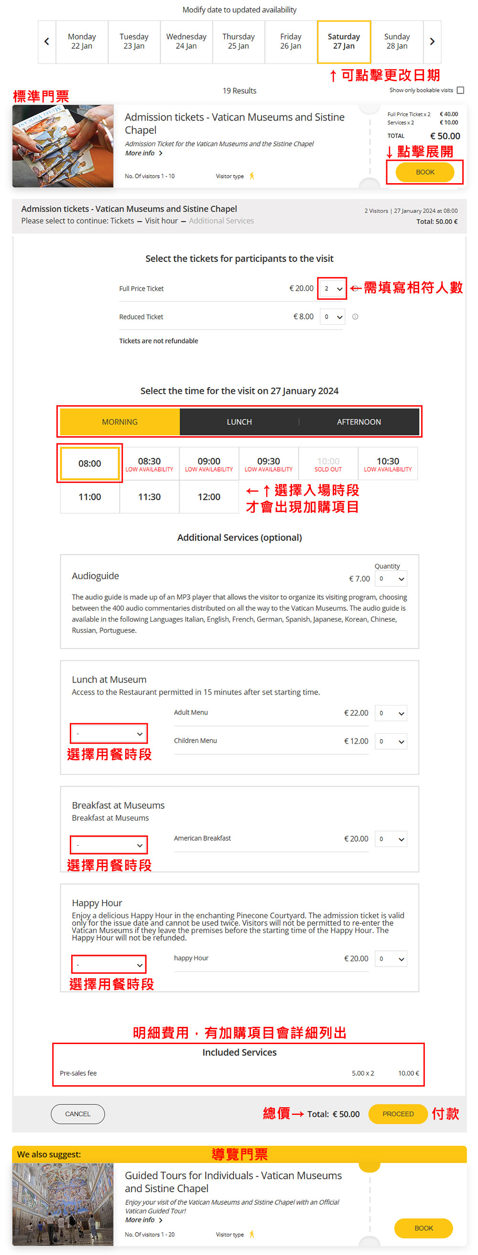Image resolution: width=478 pixels, height=1255 pixels.
Task: Click Guided Tours Sistine Chapel thumbnail
Action: [63, 1204]
